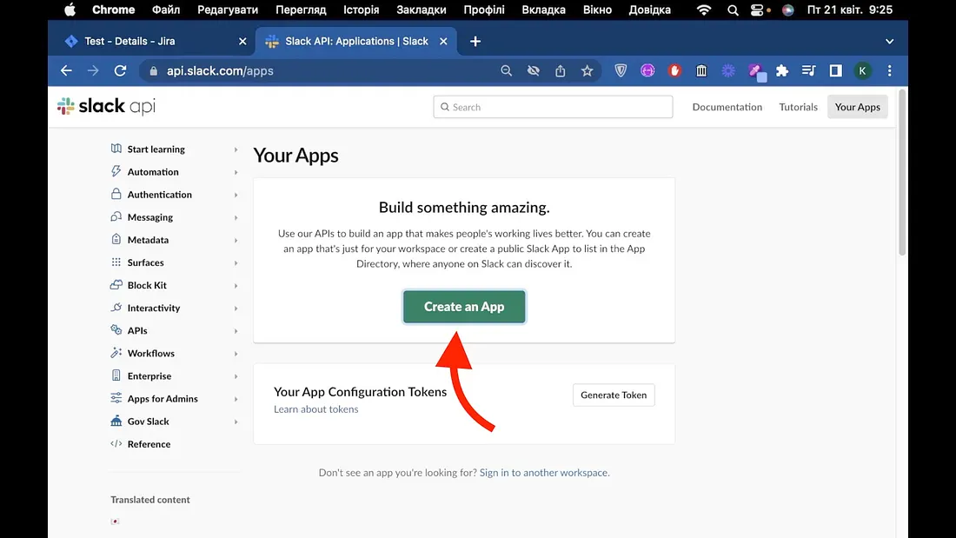956x538 pixels.
Task: Click the Metadata clipboard icon
Action: click(116, 239)
